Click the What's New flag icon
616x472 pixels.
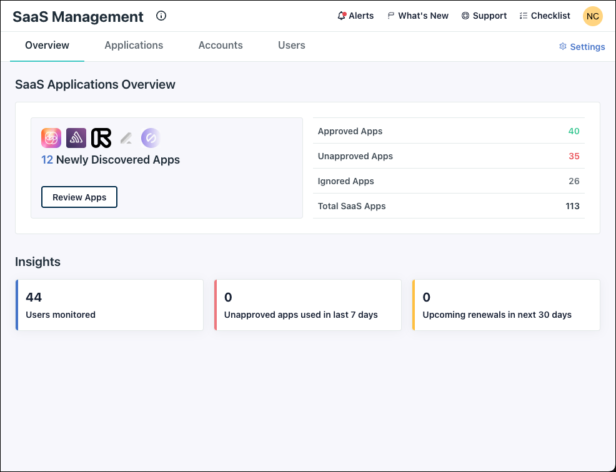pos(390,16)
